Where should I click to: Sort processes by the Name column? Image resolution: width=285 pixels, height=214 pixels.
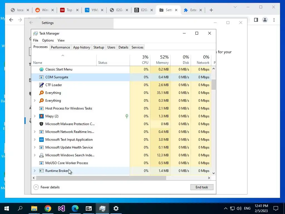pos(64,60)
